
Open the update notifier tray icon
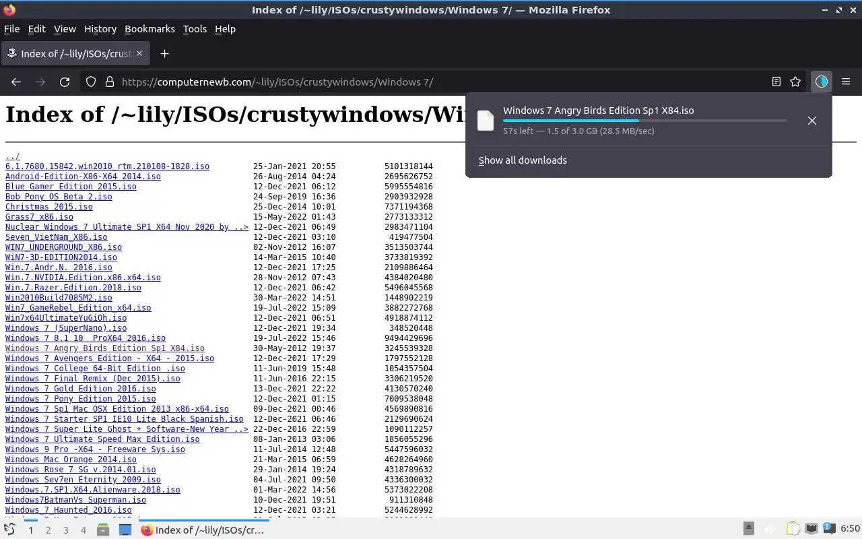pyautogui.click(x=829, y=529)
